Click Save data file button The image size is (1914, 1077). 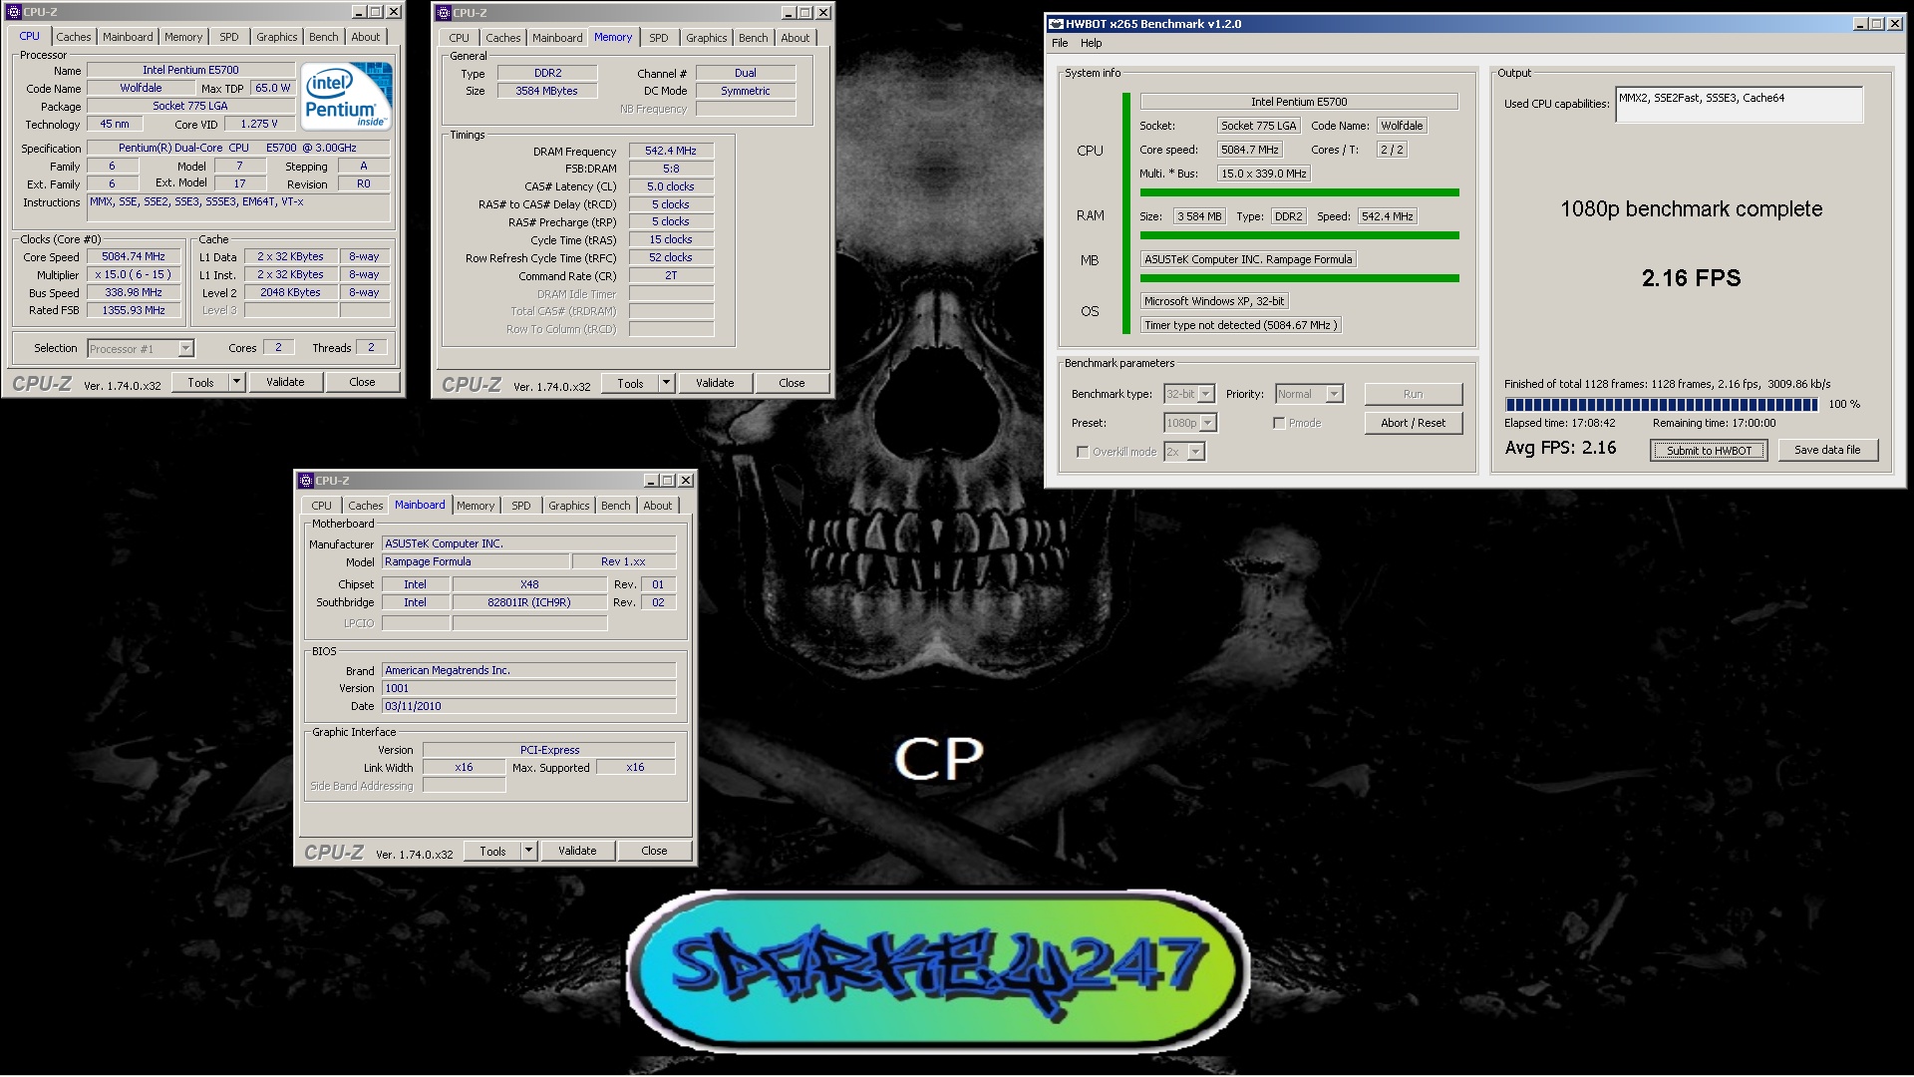[1827, 450]
